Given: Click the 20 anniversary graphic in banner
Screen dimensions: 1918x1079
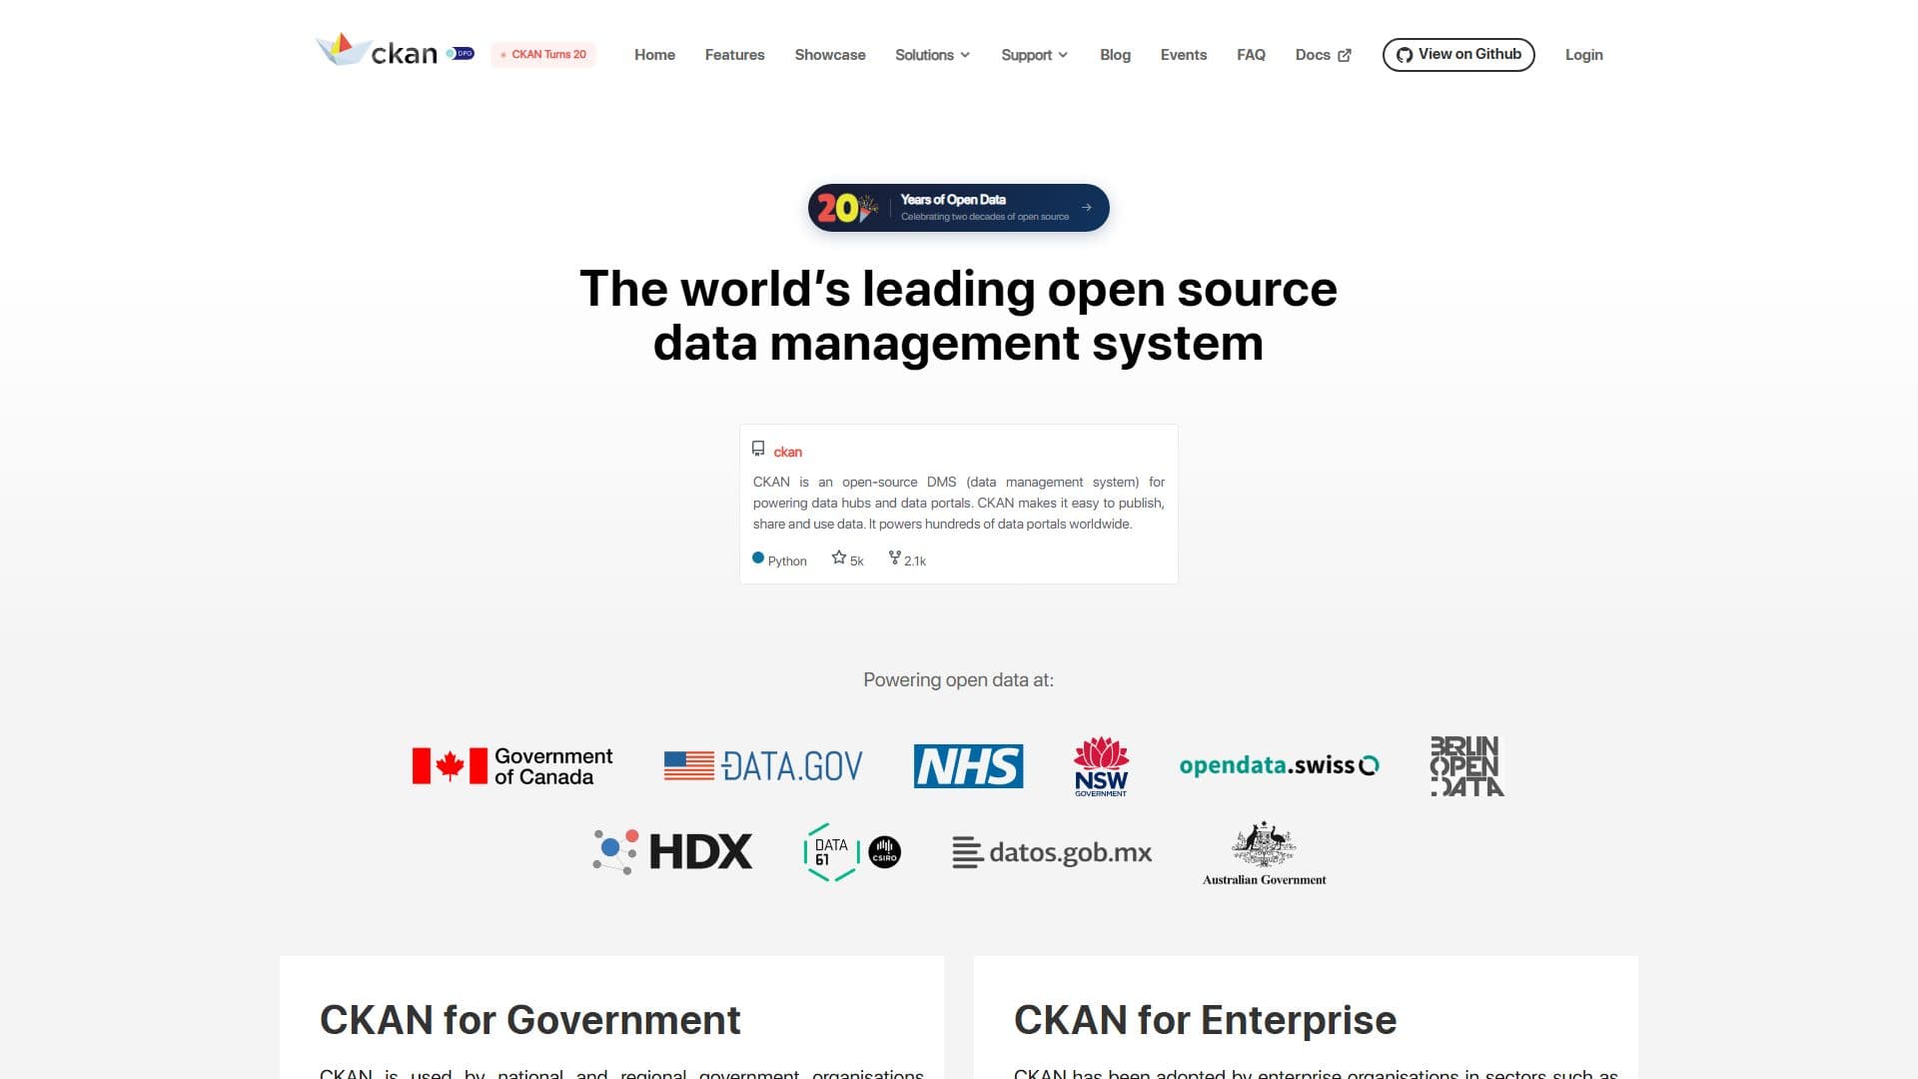Looking at the screenshot, I should 847,208.
